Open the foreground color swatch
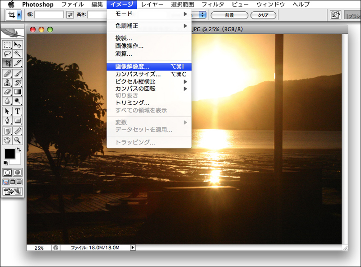Image resolution: width=361 pixels, height=267 pixels. click(x=9, y=154)
